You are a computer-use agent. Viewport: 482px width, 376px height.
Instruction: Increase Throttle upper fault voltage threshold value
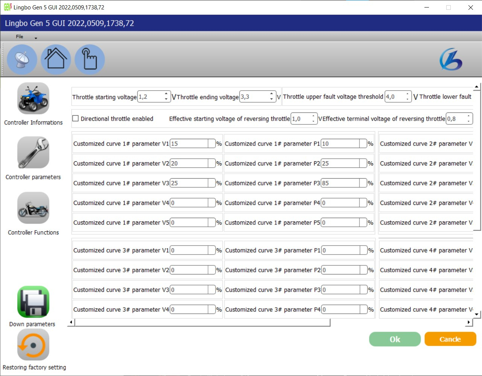407,94
